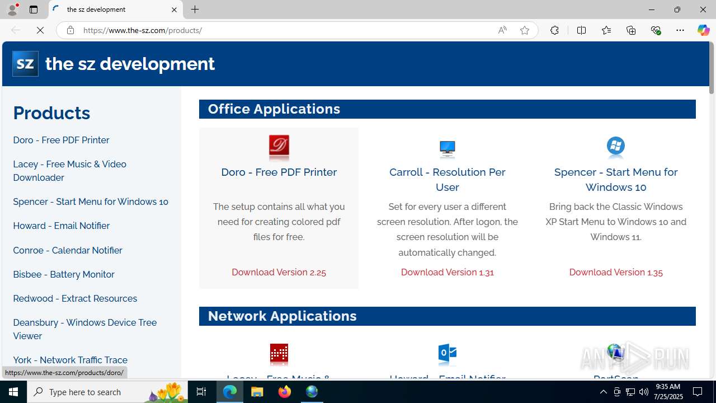The image size is (716, 403).
Task: Click Download Version 1.31 link
Action: coord(447,272)
